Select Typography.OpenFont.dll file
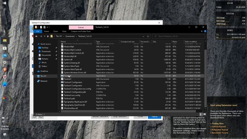This screenshot has width=247, height=139. tap(132, 105)
